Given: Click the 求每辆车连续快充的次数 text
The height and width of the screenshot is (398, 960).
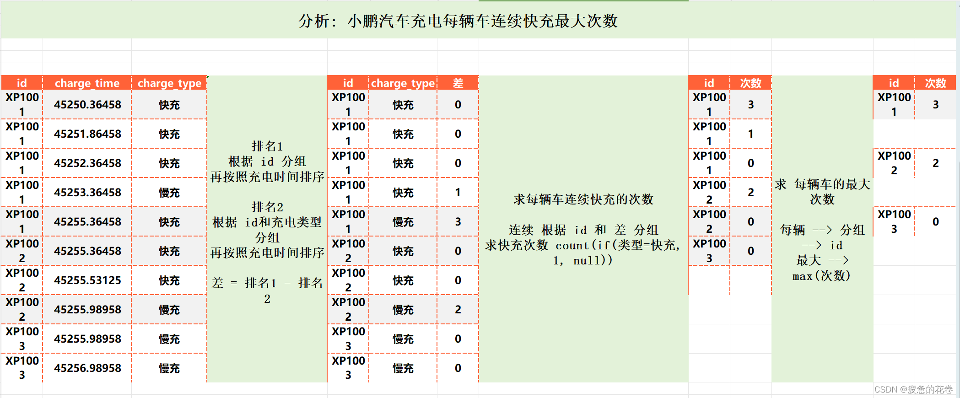Looking at the screenshot, I should pos(583,199).
